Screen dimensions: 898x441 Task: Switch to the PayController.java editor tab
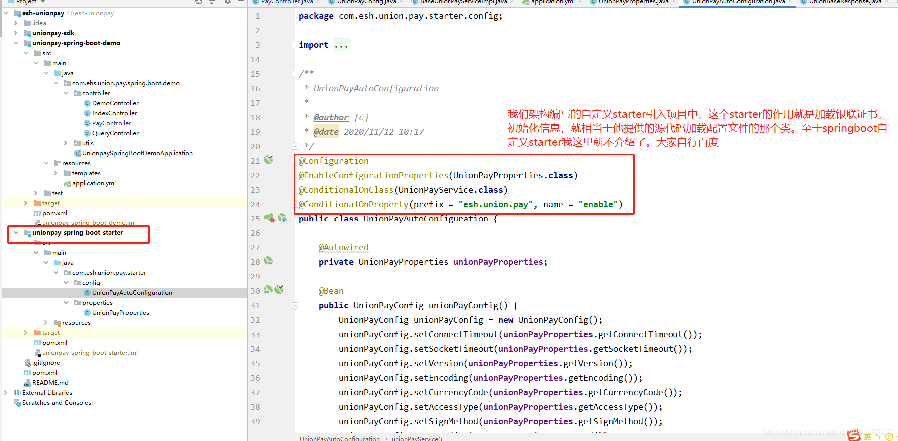[x=287, y=2]
